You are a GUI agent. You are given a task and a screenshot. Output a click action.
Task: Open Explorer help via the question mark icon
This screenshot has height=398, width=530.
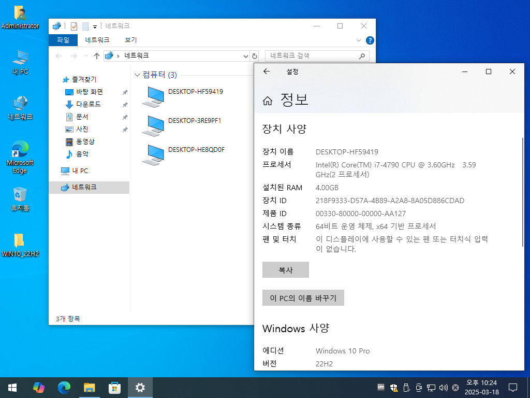(x=370, y=40)
